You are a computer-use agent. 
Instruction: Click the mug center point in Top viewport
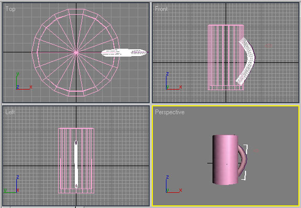76,52
